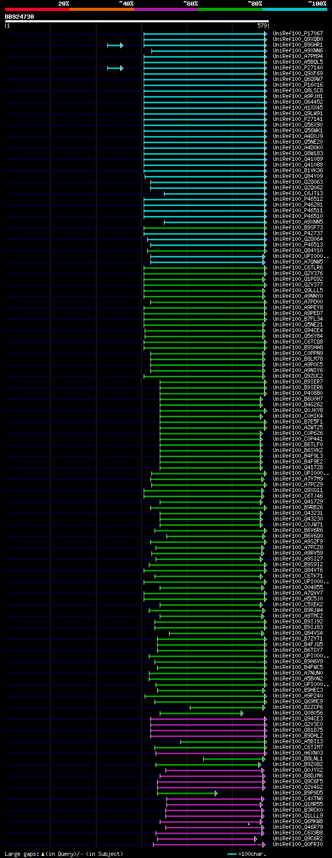332x858 pixels.
Task: Click the short green alignment bar for UniRef100_B9P9D5
Action: click(187, 793)
